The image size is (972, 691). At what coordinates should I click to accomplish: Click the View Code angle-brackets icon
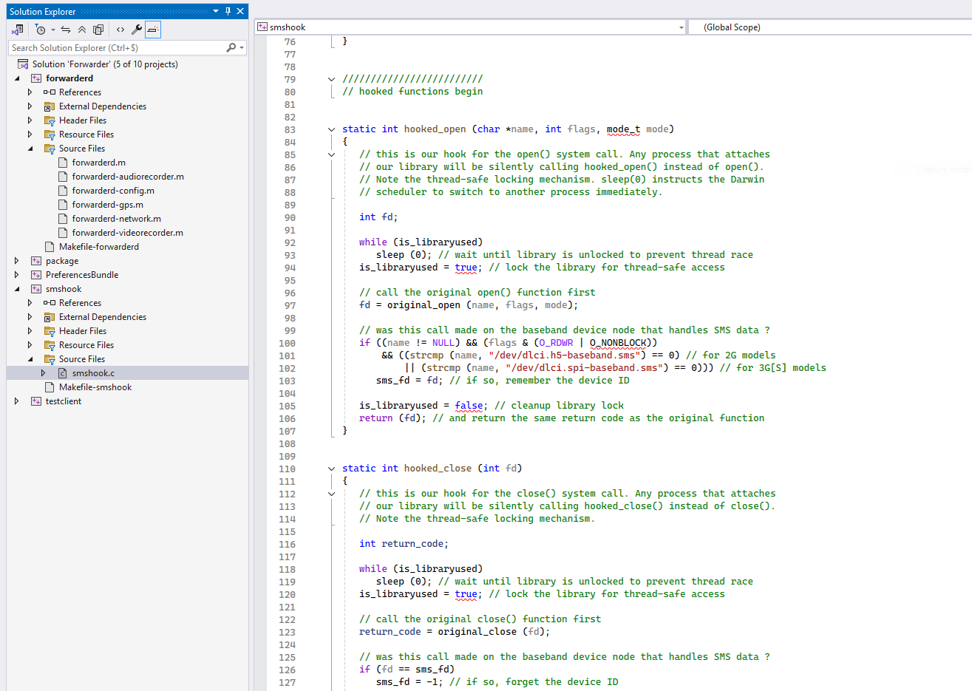[x=120, y=30]
